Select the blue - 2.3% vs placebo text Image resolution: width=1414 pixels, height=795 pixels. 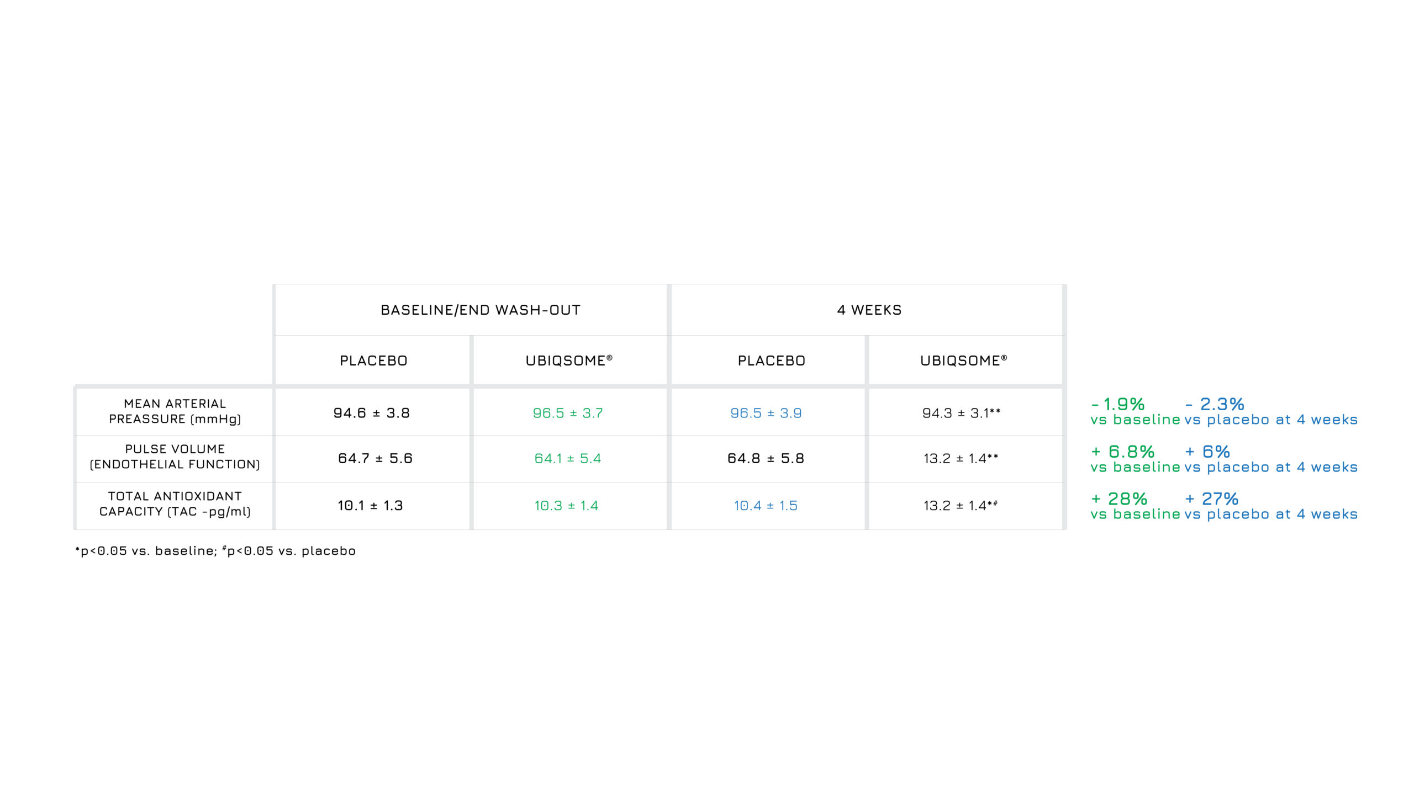[x=1269, y=412]
